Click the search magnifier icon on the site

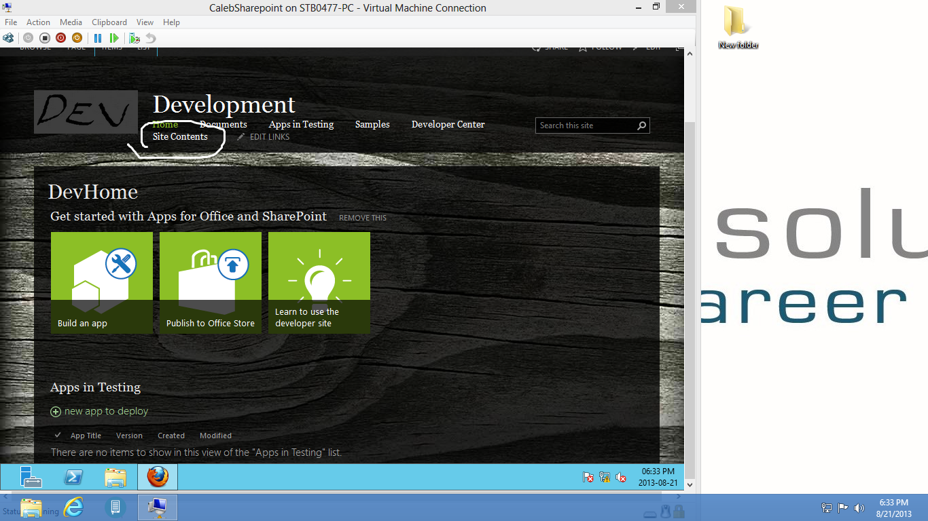coord(641,126)
